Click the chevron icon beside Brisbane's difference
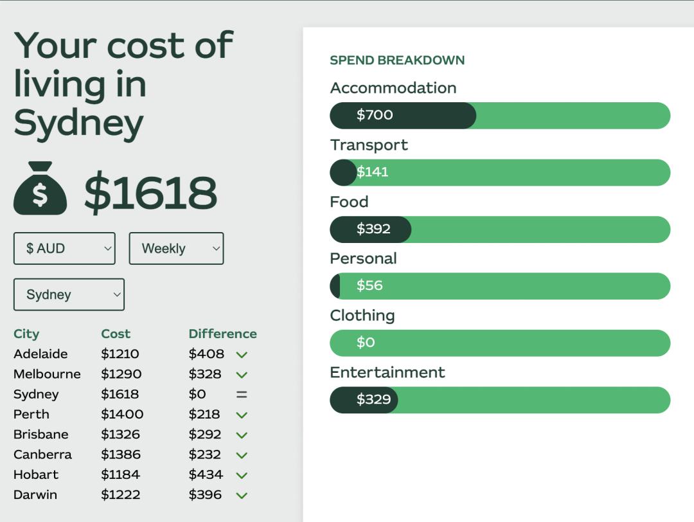The width and height of the screenshot is (694, 522). point(242,435)
